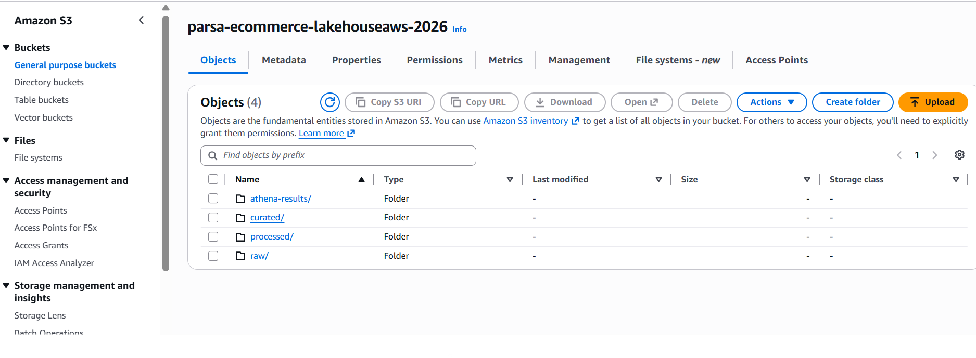Click external link icon after Learn more
The image size is (976, 358).
tap(351, 134)
